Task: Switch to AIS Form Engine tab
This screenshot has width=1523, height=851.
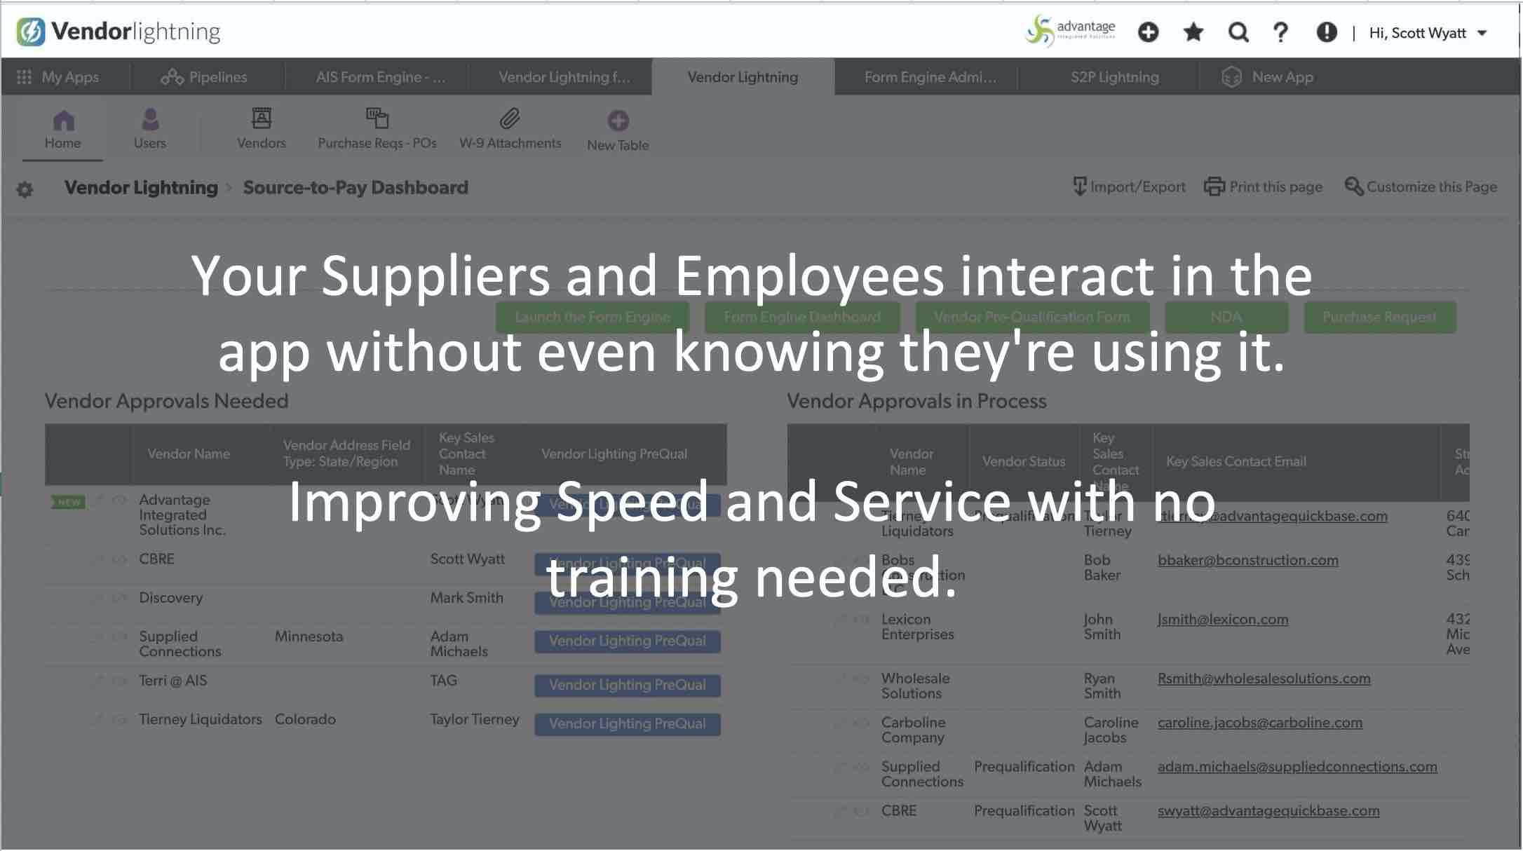Action: coord(381,77)
